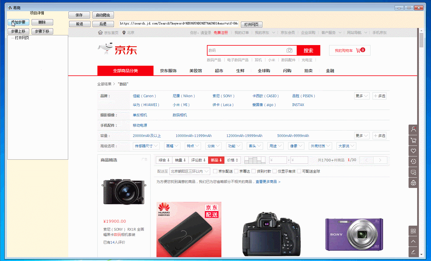The image size is (431, 261).
Task: Open the 画幅 dropdown
Action: pos(172,146)
